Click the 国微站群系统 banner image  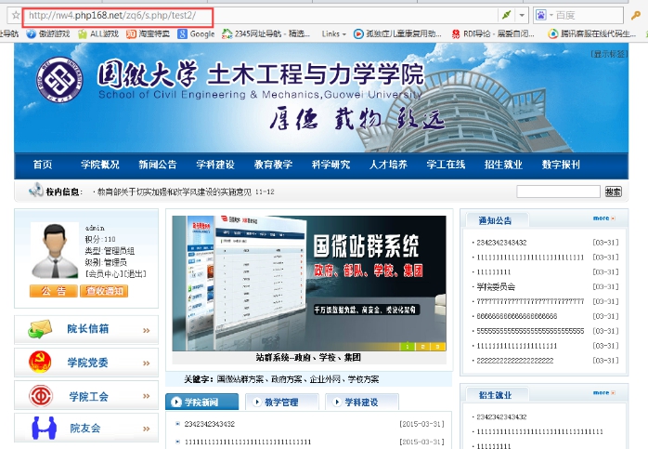(306, 279)
